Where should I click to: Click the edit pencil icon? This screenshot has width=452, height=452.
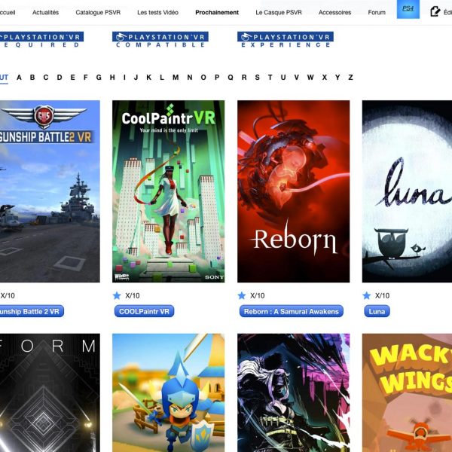click(435, 12)
